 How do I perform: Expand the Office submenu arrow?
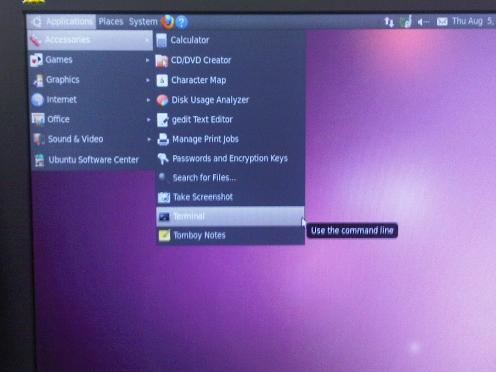[x=149, y=120]
